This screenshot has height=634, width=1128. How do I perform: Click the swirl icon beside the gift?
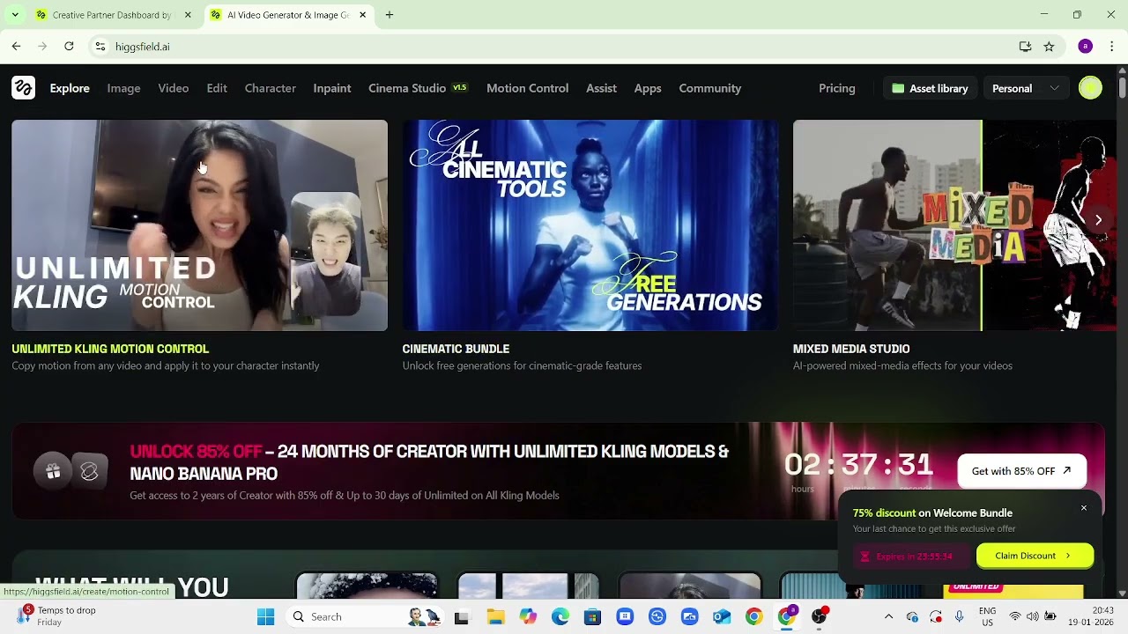tap(89, 472)
